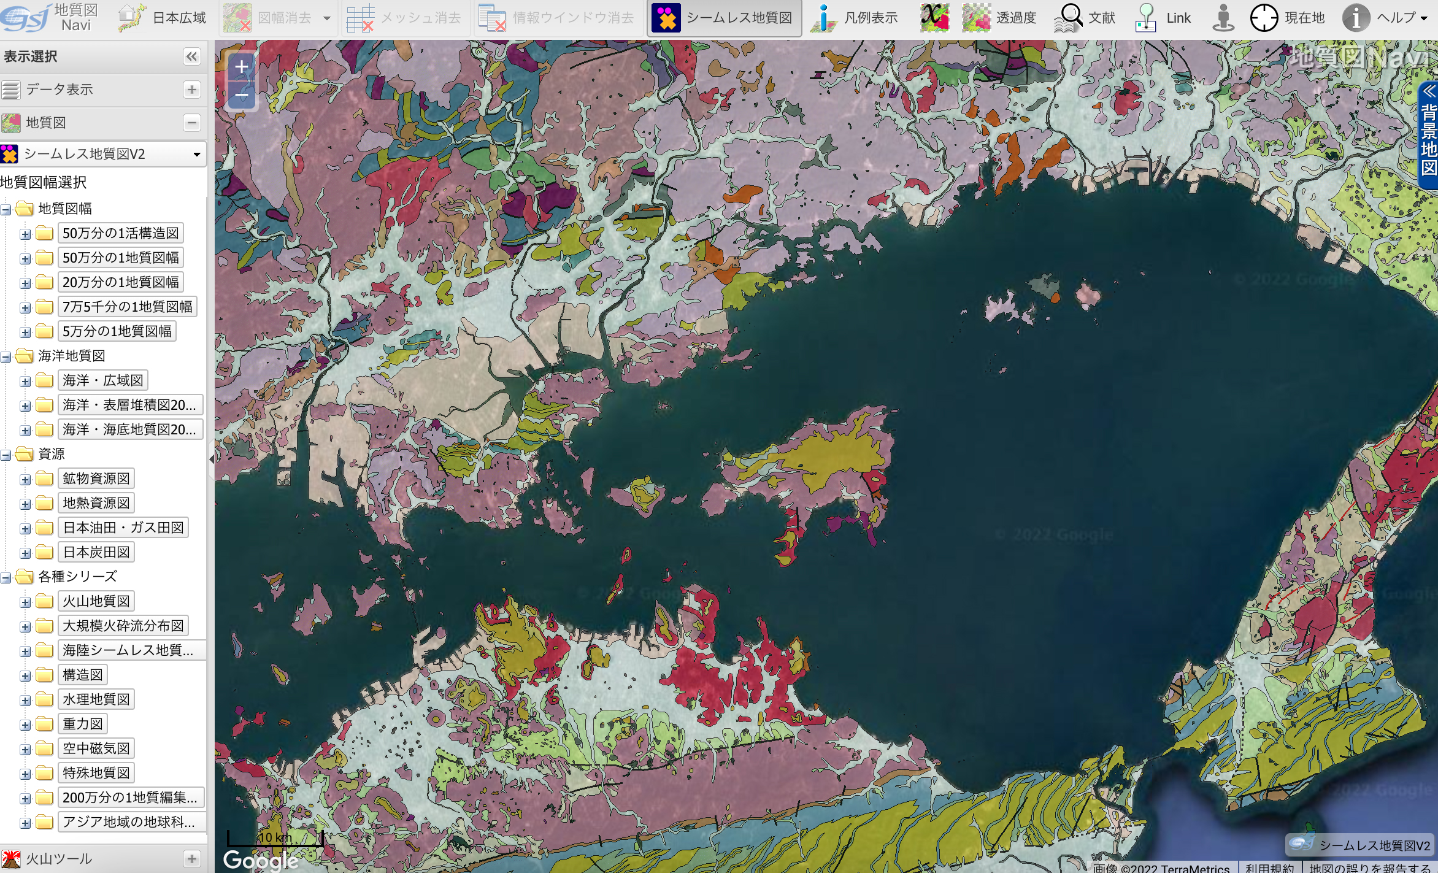Viewport: 1438px width, 873px height.
Task: Click the シームレス地質図V2 map badge
Action: [x=1359, y=845]
